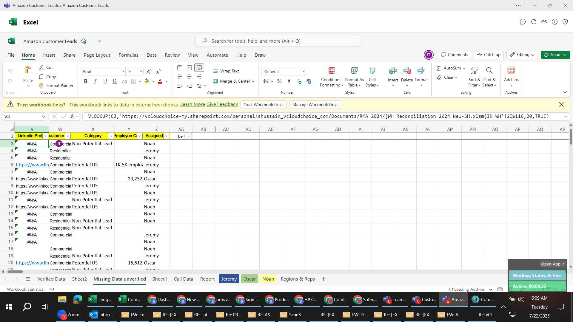Viewport: 573px width, 322px height.
Task: Click the Manage Workbook Links button
Action: [x=315, y=105]
